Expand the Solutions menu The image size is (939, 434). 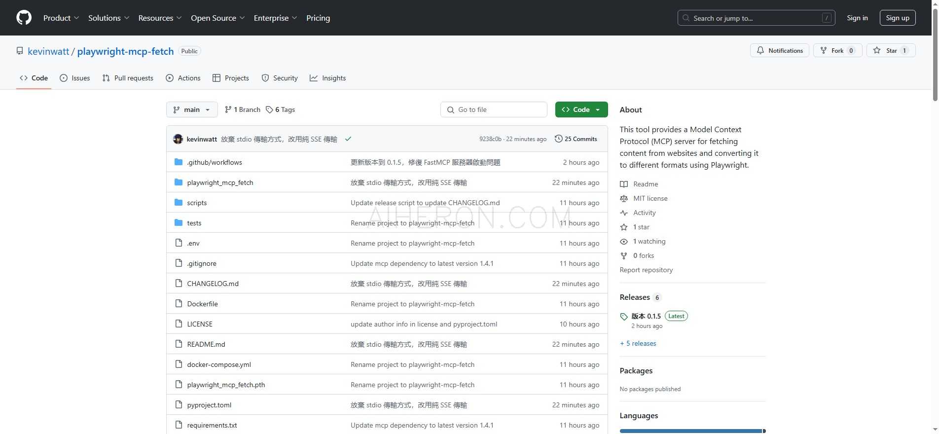coord(108,18)
